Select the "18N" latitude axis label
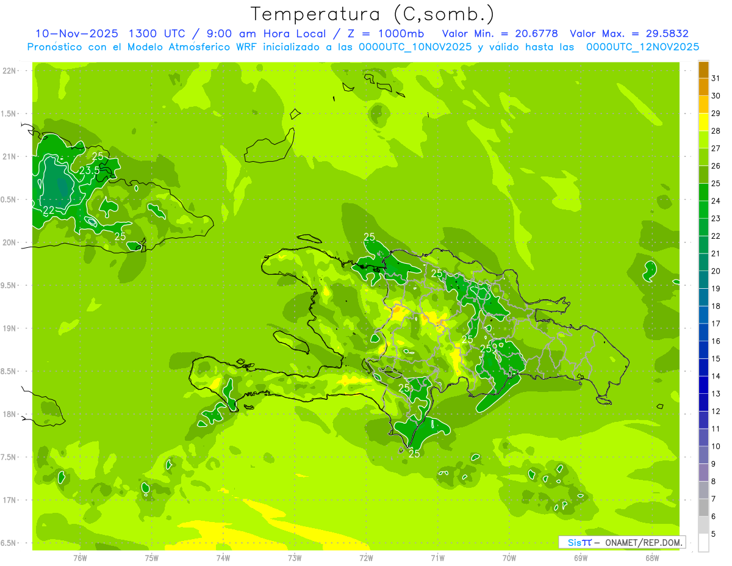The width and height of the screenshot is (732, 566). [x=10, y=414]
